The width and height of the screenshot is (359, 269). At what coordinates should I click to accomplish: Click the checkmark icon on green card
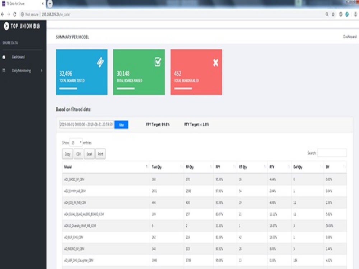158,62
